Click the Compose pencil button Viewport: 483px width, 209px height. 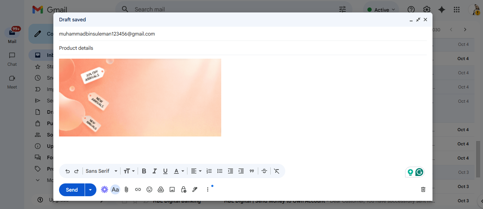[x=37, y=34]
